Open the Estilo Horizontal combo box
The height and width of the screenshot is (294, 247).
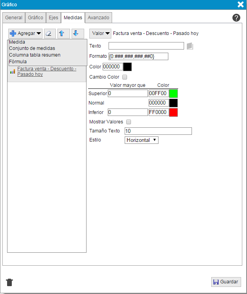pyautogui.click(x=141, y=140)
